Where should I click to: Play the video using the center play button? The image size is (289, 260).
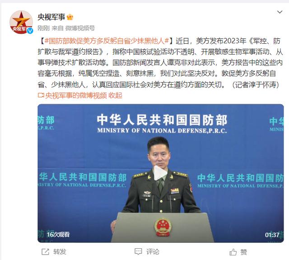point(161,173)
